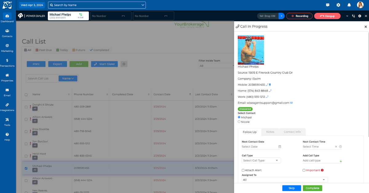The height and width of the screenshot is (193, 369).
Task: Open the dialer call queue phone icon
Action: click(353, 16)
